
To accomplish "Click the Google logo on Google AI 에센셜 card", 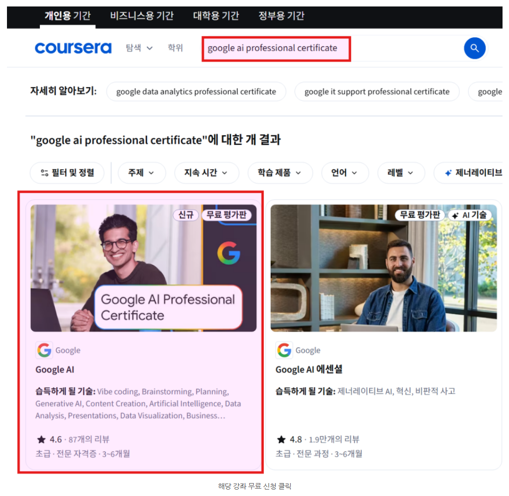I will click(284, 350).
